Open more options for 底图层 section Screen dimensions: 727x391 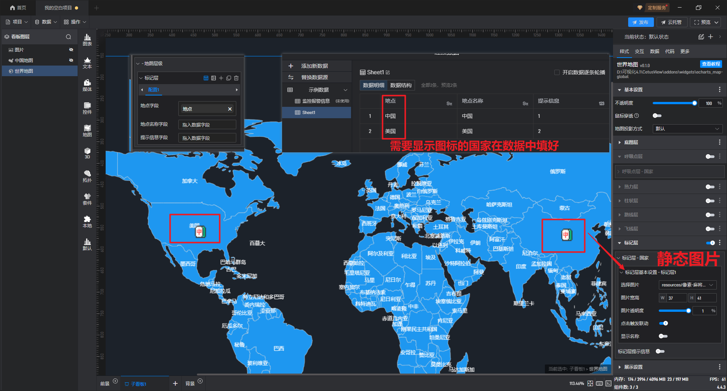pyautogui.click(x=720, y=142)
